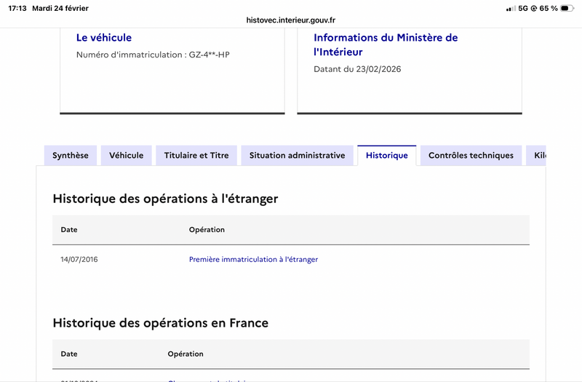This screenshot has width=582, height=382.
Task: Click the 14/07/2016 date cell
Action: point(79,259)
